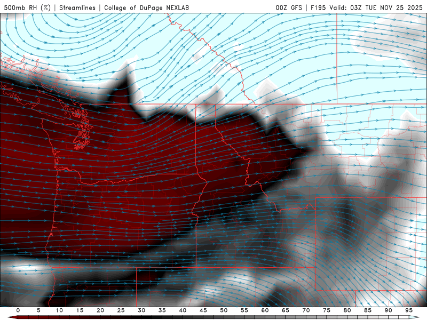Click the colorbar label "45"
Image resolution: width=427 pixels, height=320 pixels.
pyautogui.click(x=203, y=310)
